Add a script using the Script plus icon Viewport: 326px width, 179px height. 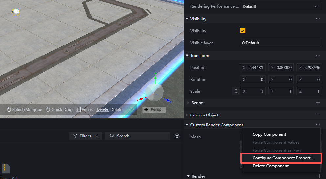pos(318,103)
